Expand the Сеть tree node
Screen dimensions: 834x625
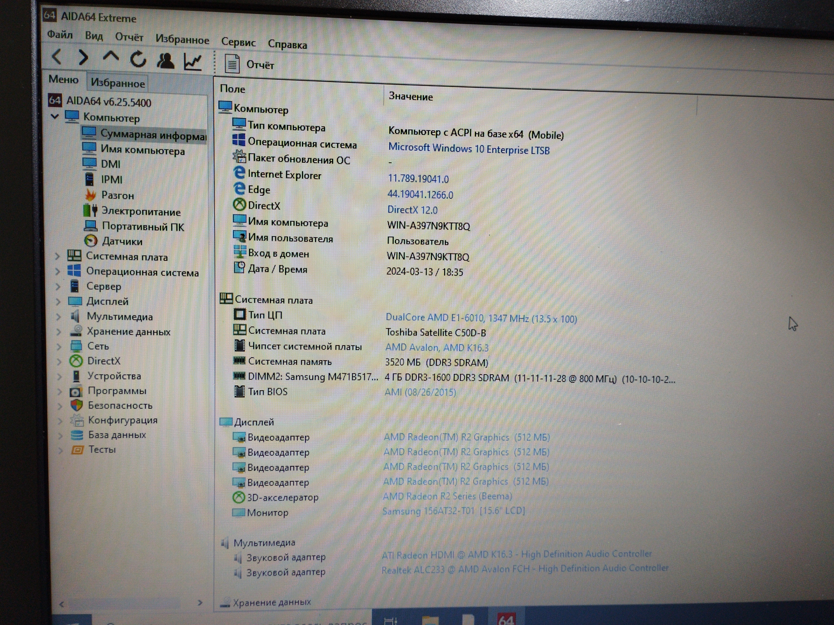(60, 347)
